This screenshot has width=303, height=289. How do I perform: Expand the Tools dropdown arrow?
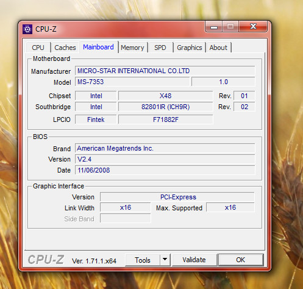pyautogui.click(x=165, y=260)
